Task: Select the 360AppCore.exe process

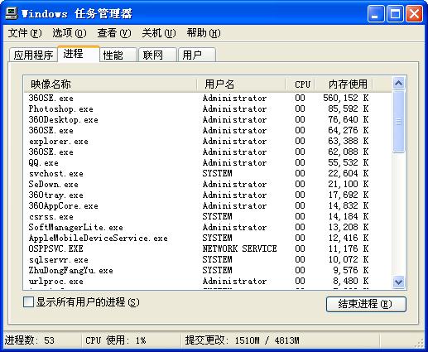Action: pos(208,205)
